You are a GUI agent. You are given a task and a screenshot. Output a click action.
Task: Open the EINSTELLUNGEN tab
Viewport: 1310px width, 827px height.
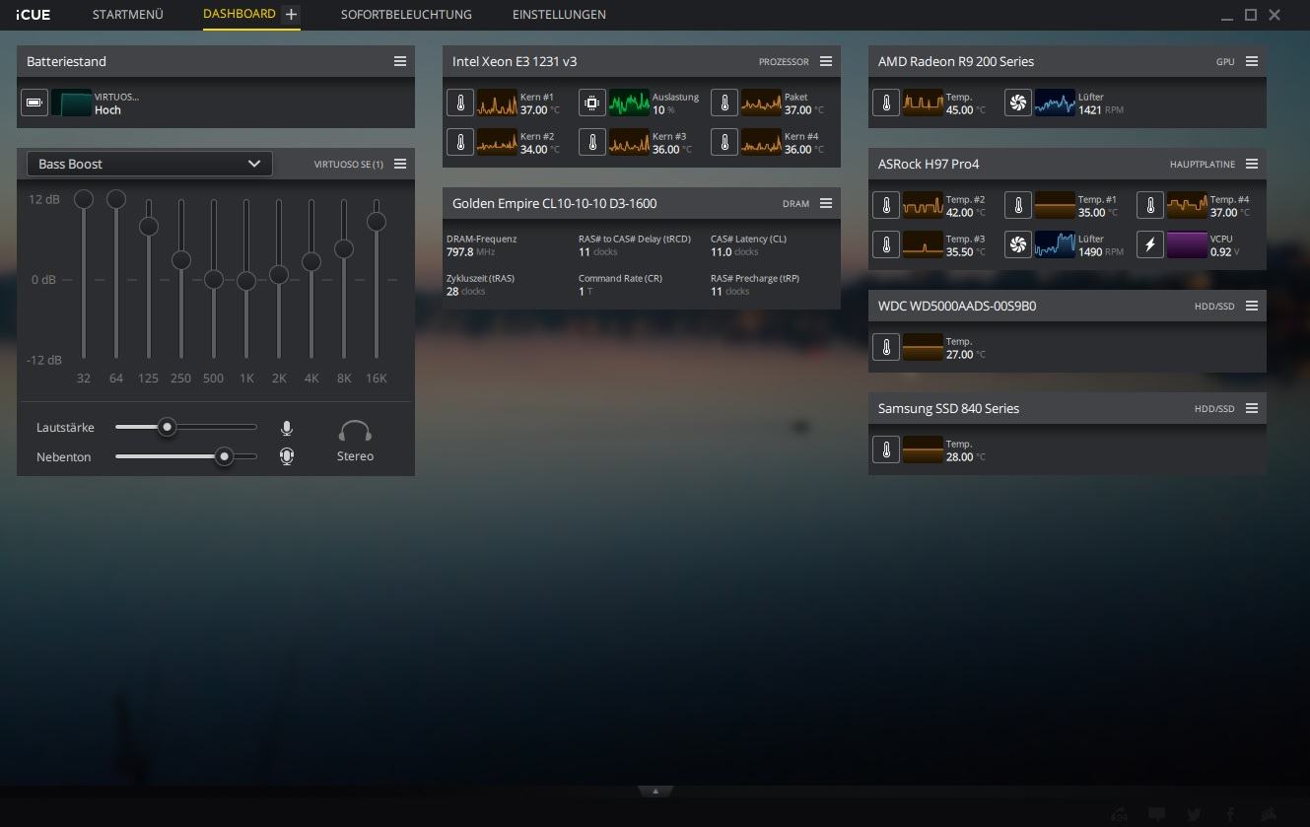pyautogui.click(x=559, y=15)
